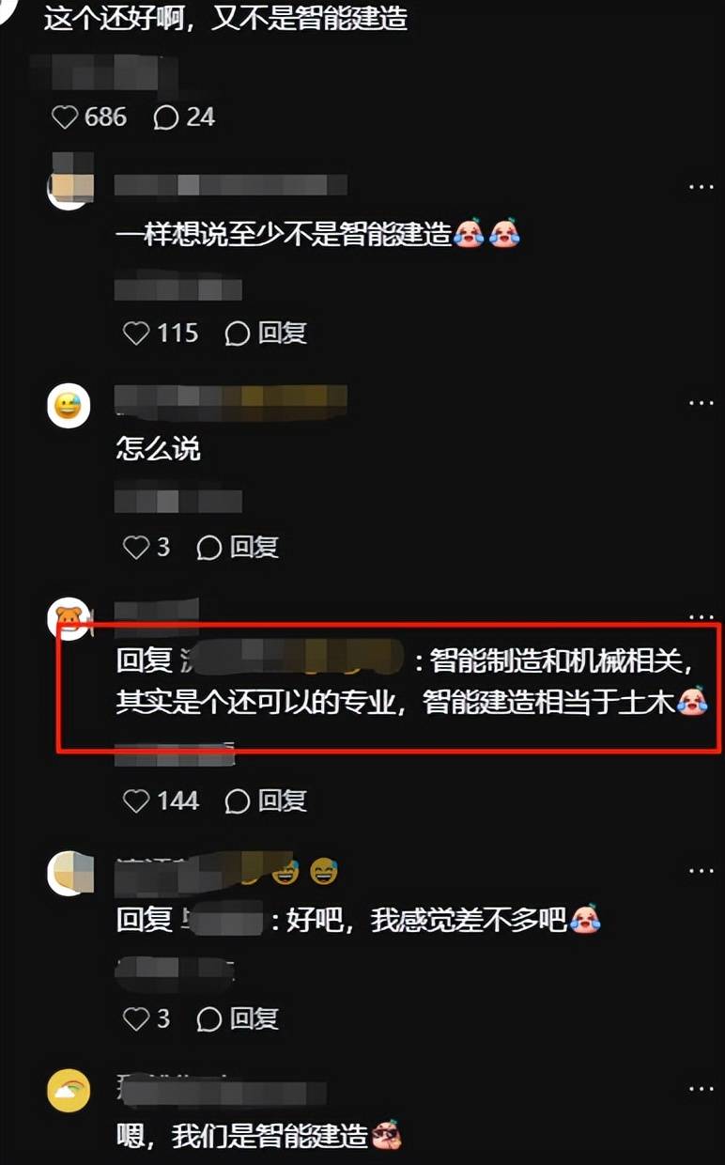
Task: Reply to the 一样想说至少不是智能建造 comment
Action: point(267,333)
